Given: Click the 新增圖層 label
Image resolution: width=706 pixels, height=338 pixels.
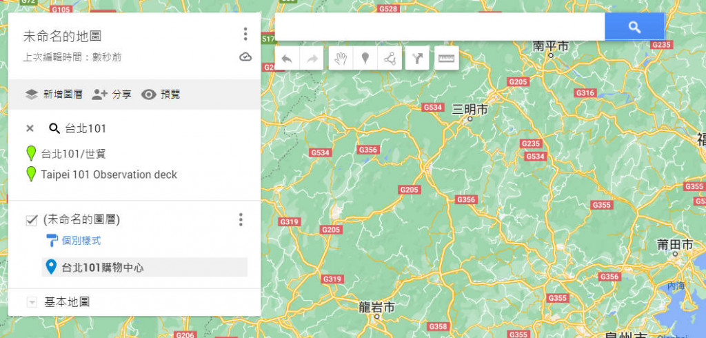Looking at the screenshot, I should (63, 95).
